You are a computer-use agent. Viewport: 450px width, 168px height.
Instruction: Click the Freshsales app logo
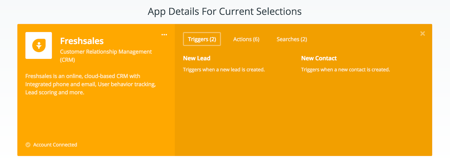point(39,45)
